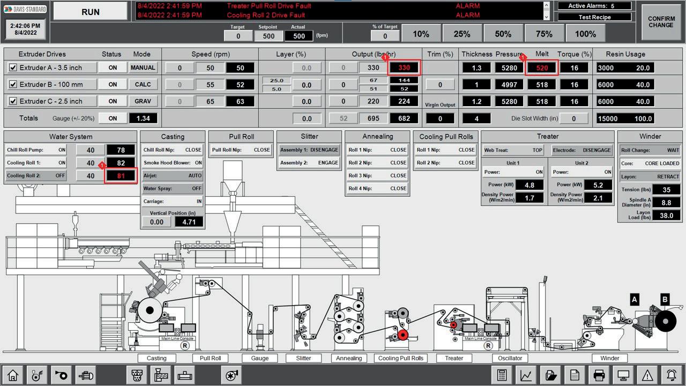Open the monitor display icon
This screenshot has width=686, height=386.
point(623,375)
